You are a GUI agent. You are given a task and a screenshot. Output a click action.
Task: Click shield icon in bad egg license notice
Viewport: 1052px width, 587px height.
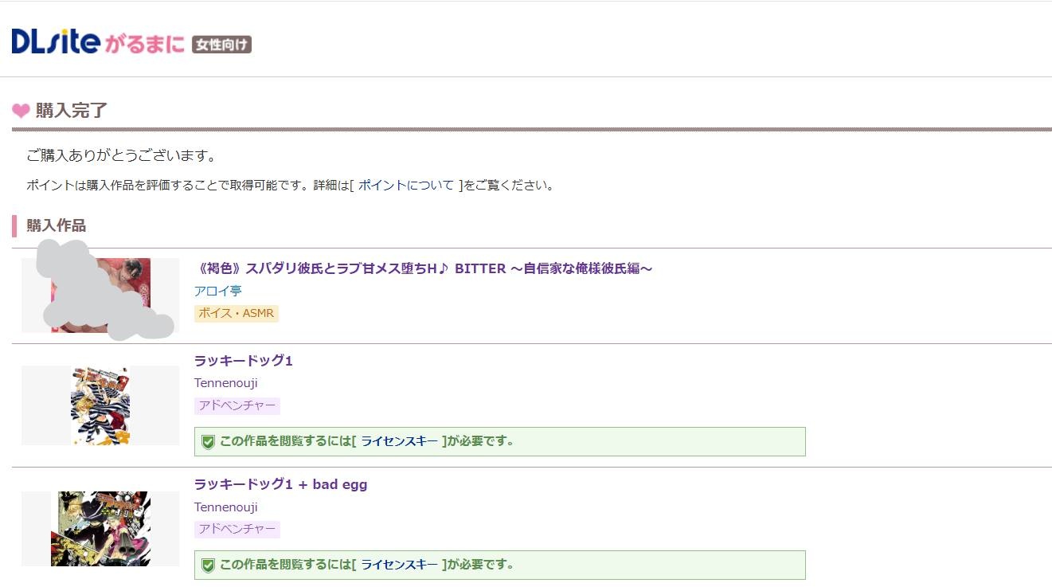click(x=208, y=565)
